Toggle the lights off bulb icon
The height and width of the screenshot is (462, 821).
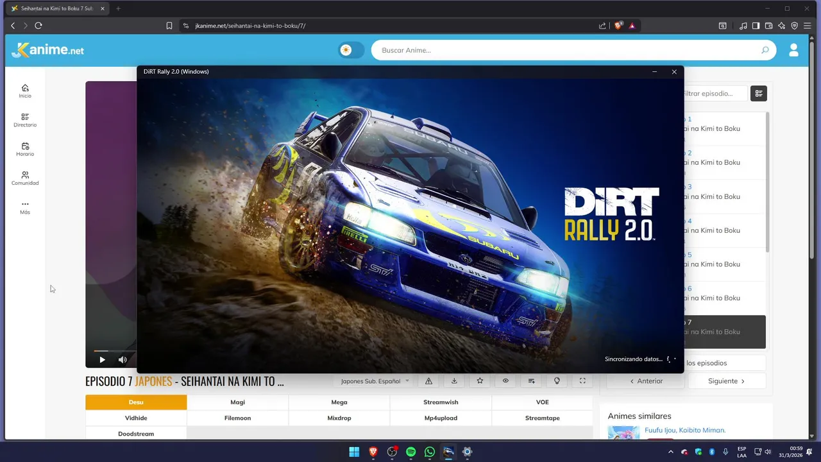[x=557, y=381]
